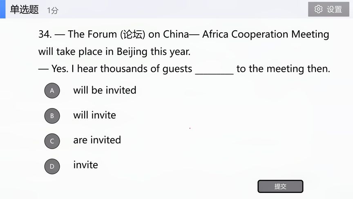Select option C radio circle
This screenshot has height=199, width=353.
click(52, 141)
